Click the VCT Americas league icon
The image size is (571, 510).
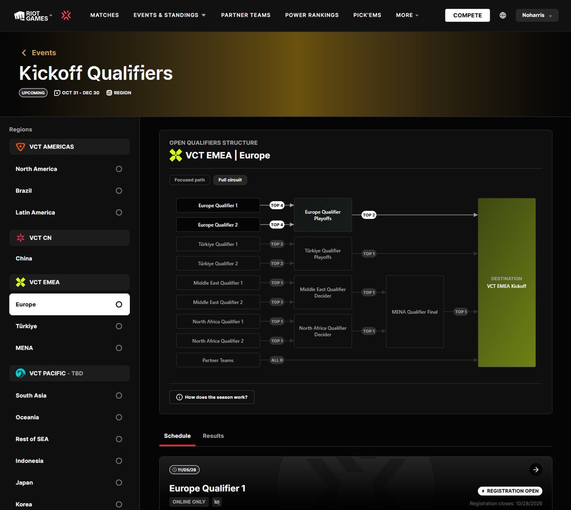tap(20, 147)
